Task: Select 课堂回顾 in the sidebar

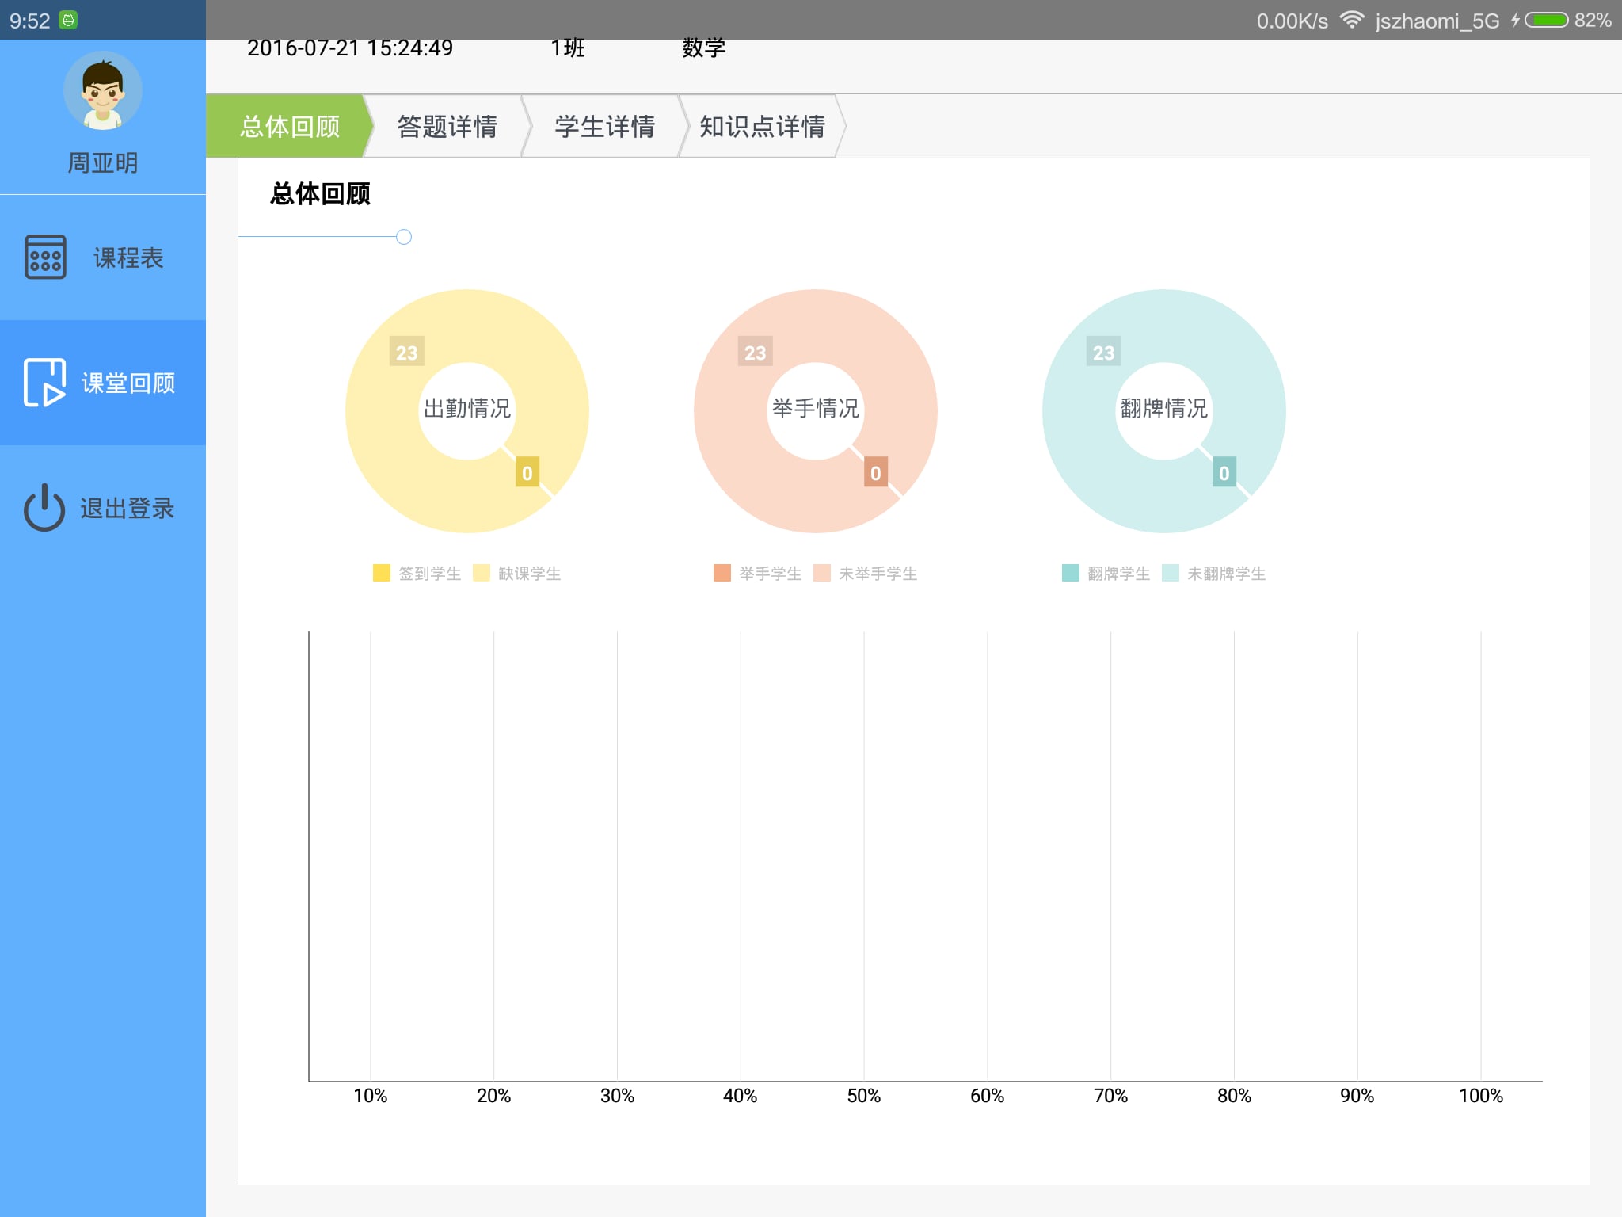Action: [103, 383]
